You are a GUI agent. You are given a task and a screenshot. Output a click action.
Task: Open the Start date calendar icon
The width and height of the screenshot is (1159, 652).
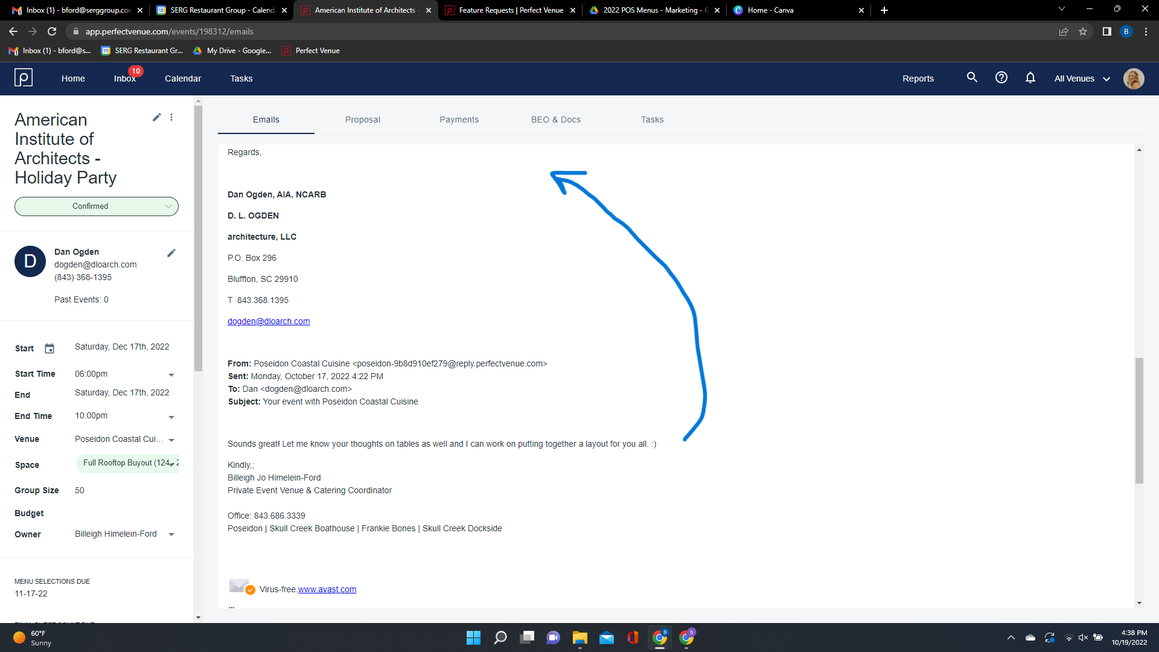click(49, 348)
